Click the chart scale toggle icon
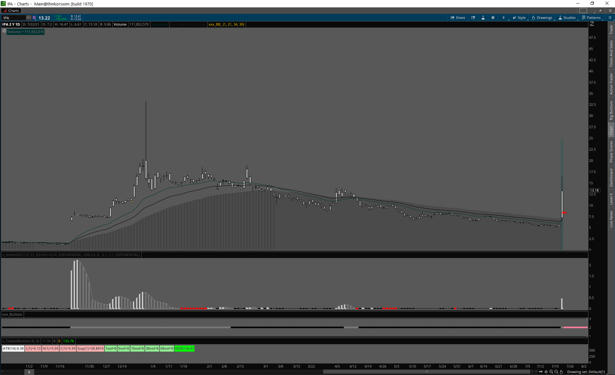Viewport: 615px width, 375px height. 592,24
